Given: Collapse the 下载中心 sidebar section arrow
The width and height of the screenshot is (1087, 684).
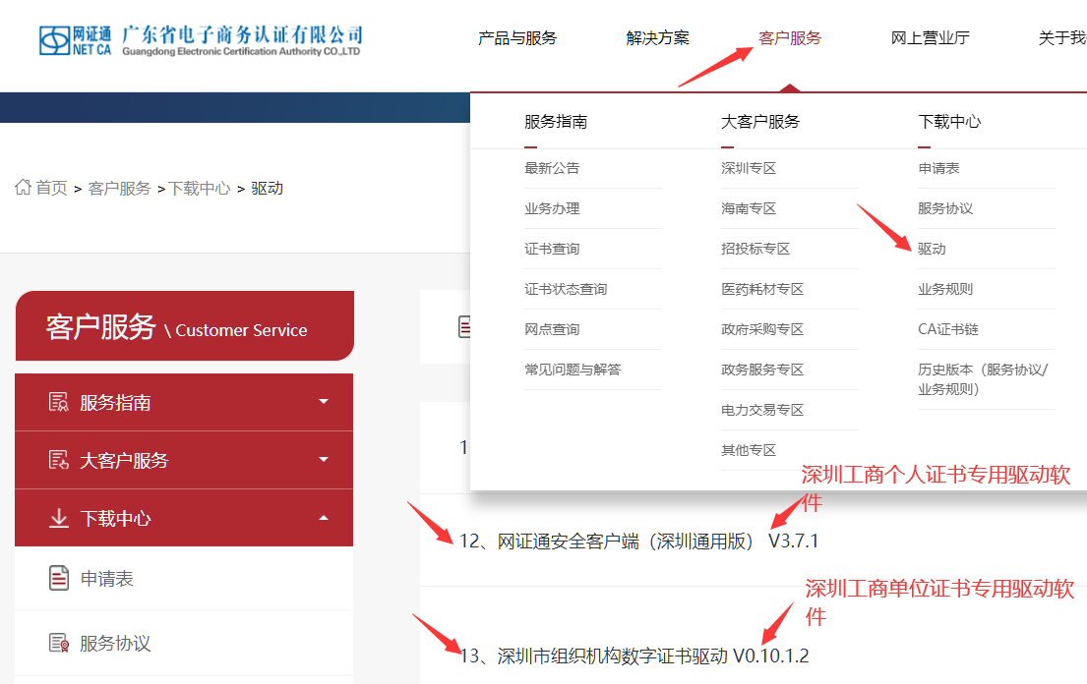Looking at the screenshot, I should click(x=324, y=518).
